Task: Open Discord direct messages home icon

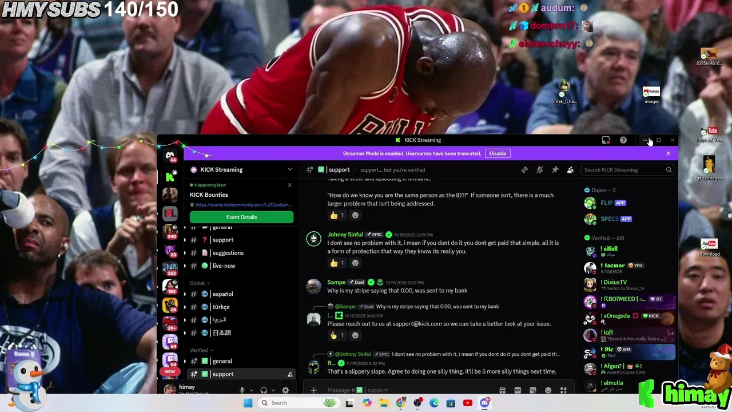Action: pyautogui.click(x=170, y=156)
